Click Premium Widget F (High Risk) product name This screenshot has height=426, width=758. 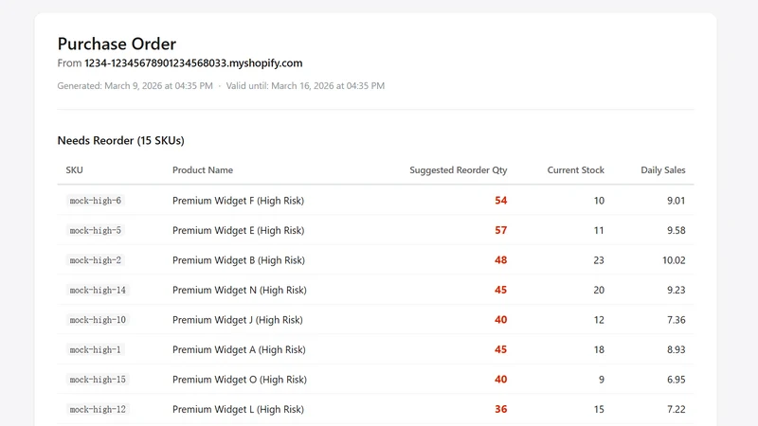pos(239,201)
